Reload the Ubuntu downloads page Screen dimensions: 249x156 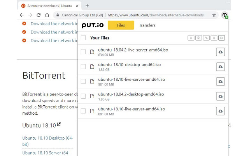pyautogui.click(x=39, y=15)
